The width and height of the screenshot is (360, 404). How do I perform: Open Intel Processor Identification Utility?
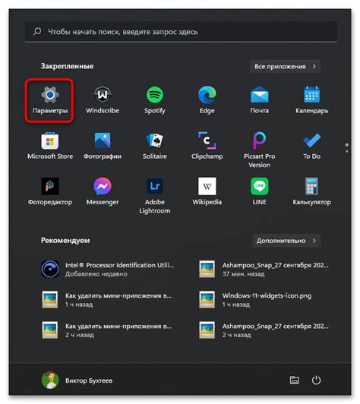(x=108, y=270)
